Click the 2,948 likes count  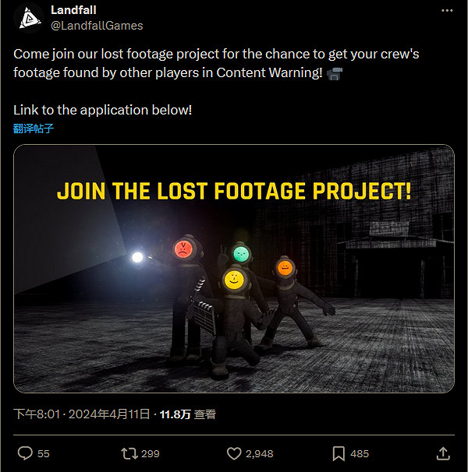coord(260,453)
